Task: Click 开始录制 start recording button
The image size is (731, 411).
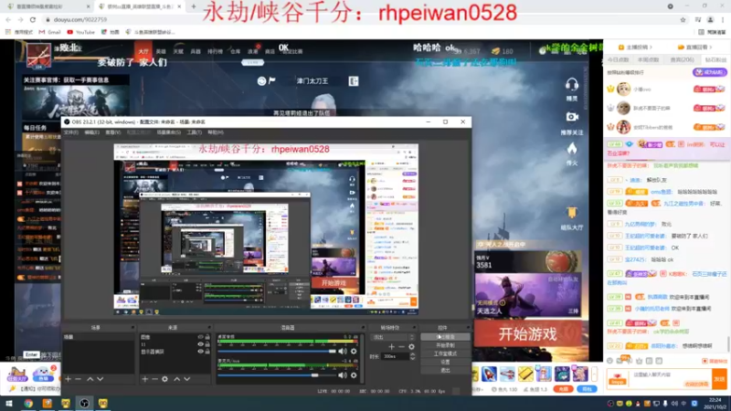Action: [x=445, y=345]
